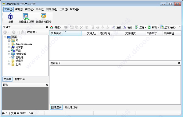Expand the 控制面板 tree node
183x117 pixels.
tap(9, 54)
